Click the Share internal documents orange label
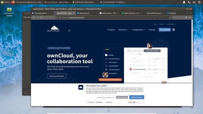The width and height of the screenshot is (203, 114). [110, 79]
